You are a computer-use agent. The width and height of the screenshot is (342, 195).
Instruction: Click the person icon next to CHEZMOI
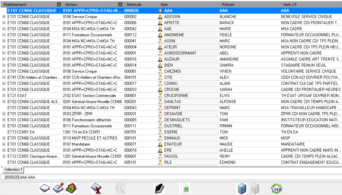pos(160,71)
